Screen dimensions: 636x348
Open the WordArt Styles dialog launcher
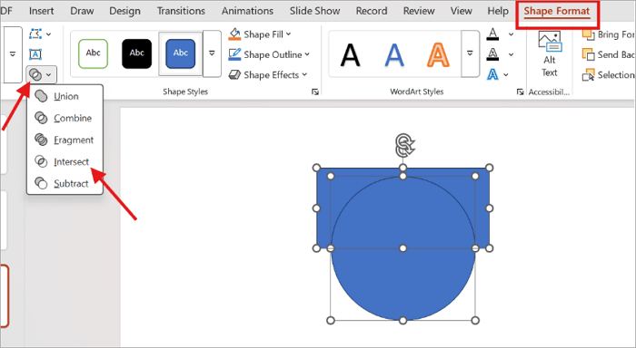[x=520, y=92]
